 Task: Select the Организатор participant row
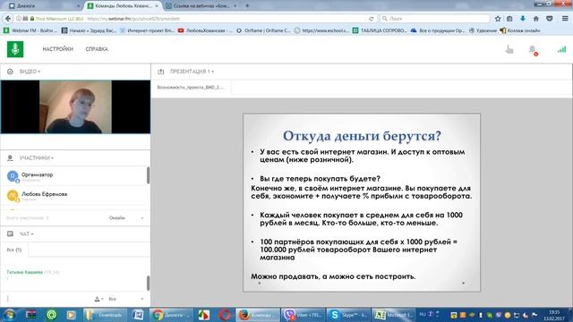[73, 176]
